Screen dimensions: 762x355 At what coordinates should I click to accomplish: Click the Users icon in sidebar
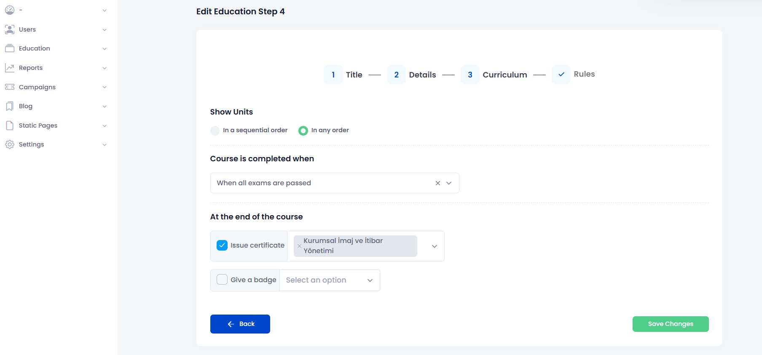pyautogui.click(x=10, y=29)
